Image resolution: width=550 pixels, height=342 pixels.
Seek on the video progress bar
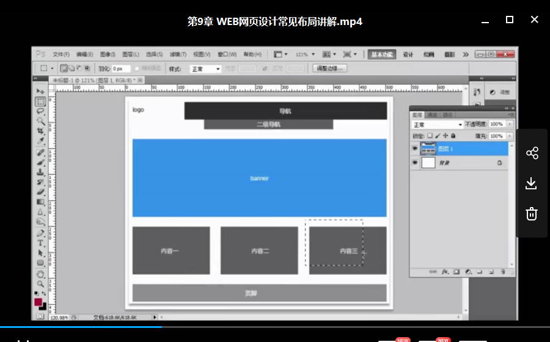pos(275,327)
